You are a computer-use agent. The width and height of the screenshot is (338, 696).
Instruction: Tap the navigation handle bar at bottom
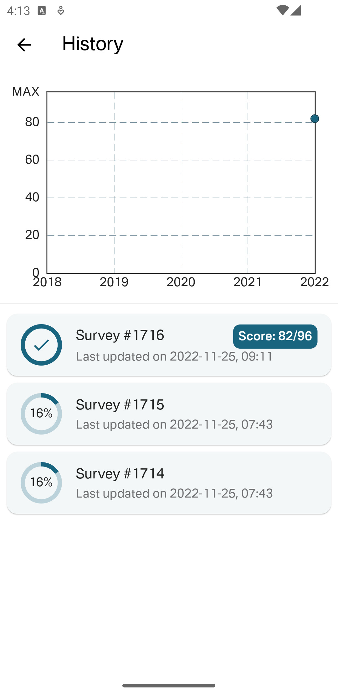point(169,685)
